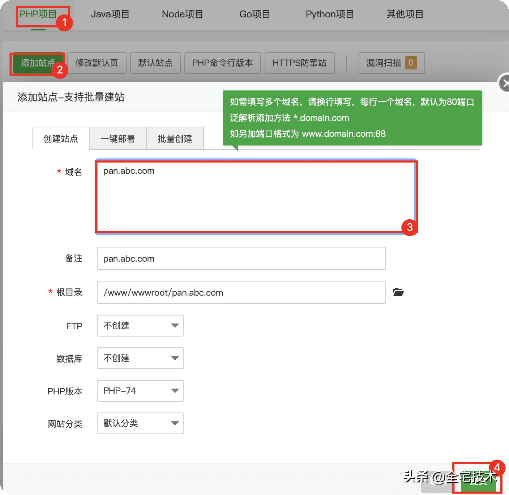Click the 漏洞扫描 scan button with badge
The height and width of the screenshot is (495, 509).
392,63
